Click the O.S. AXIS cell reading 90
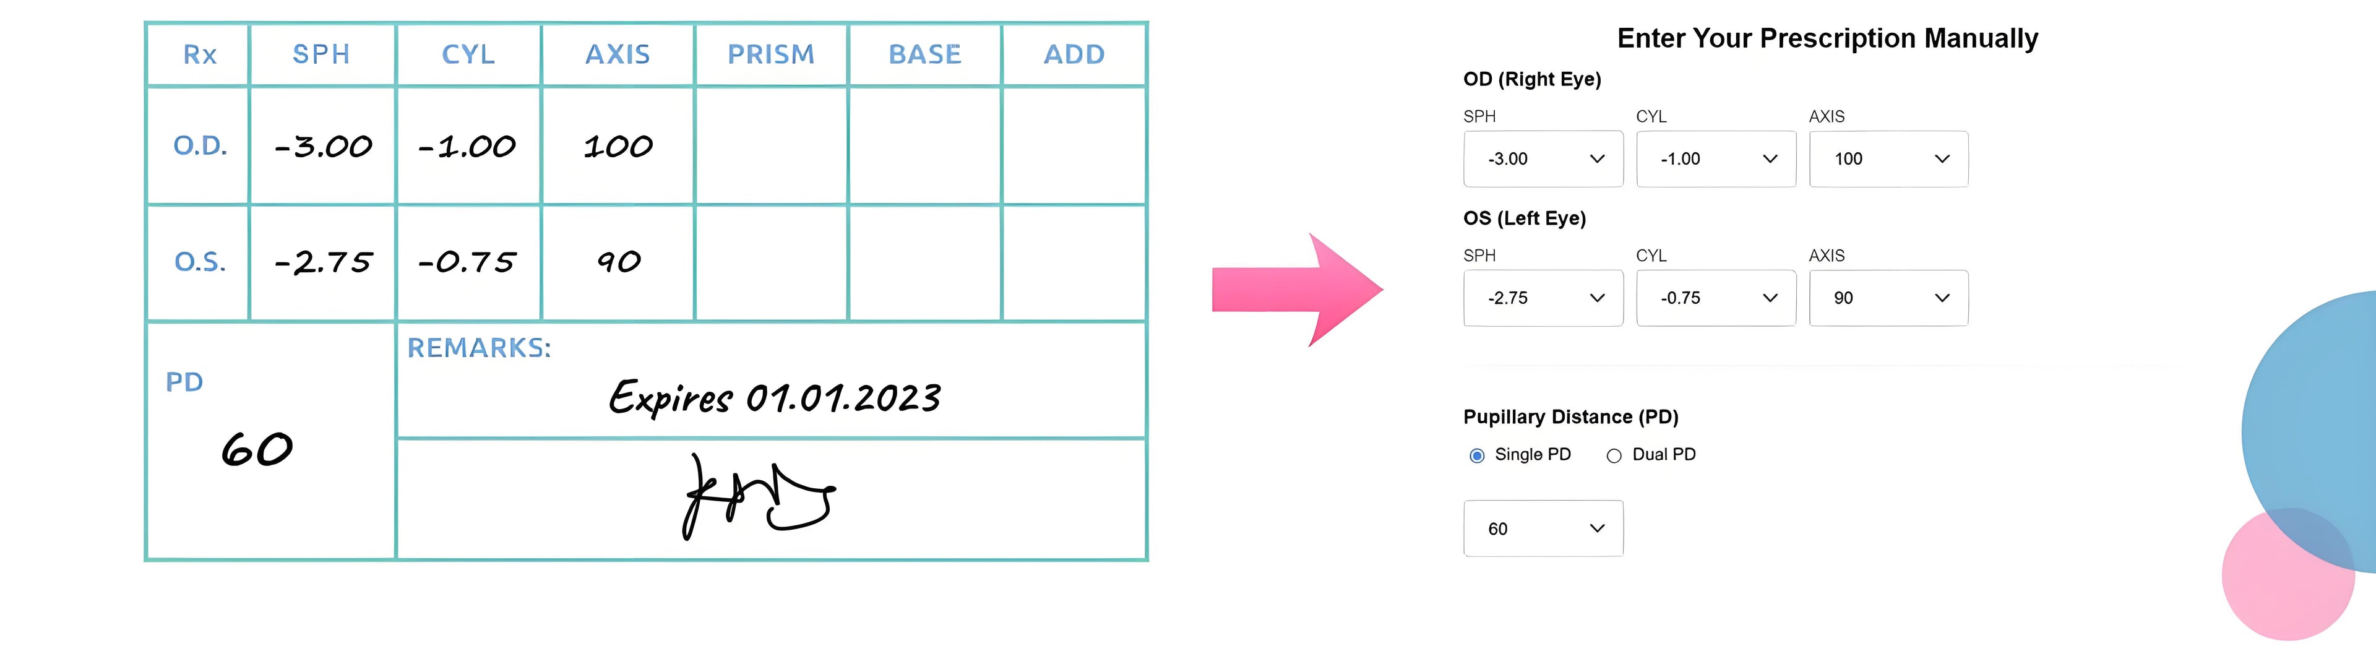 click(618, 262)
